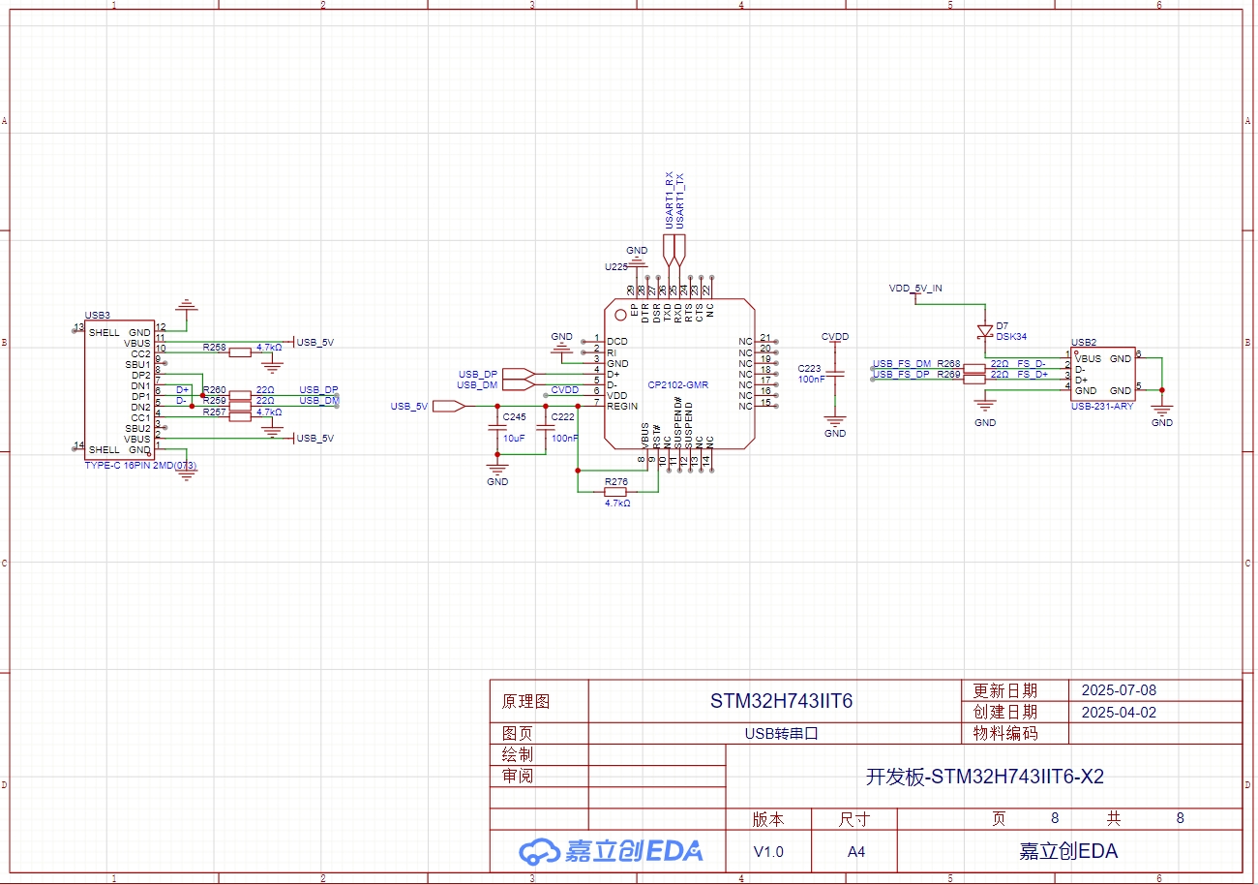Viewport: 1258px width, 885px height.
Task: Click the REGIN pin label on the CP2102
Action: [x=621, y=407]
